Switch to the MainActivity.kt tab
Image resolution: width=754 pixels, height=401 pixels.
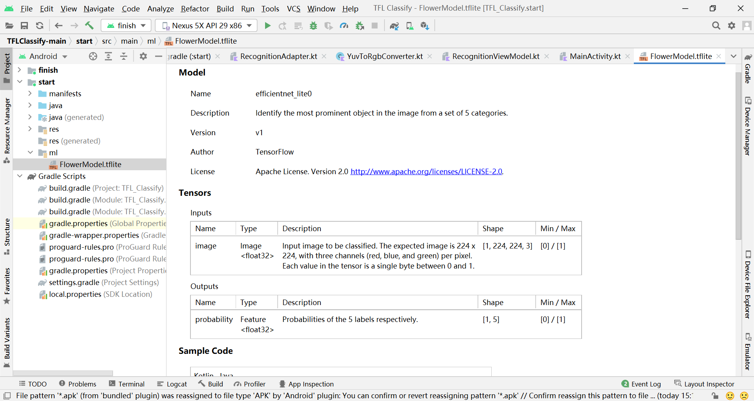click(x=595, y=56)
